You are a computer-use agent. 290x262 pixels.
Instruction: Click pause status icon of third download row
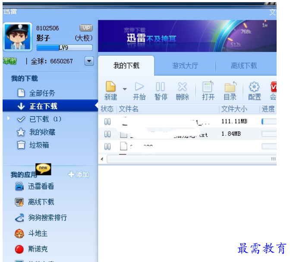[107, 147]
